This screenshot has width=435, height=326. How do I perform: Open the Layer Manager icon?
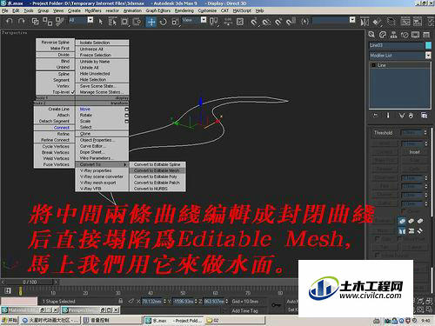(391, 22)
